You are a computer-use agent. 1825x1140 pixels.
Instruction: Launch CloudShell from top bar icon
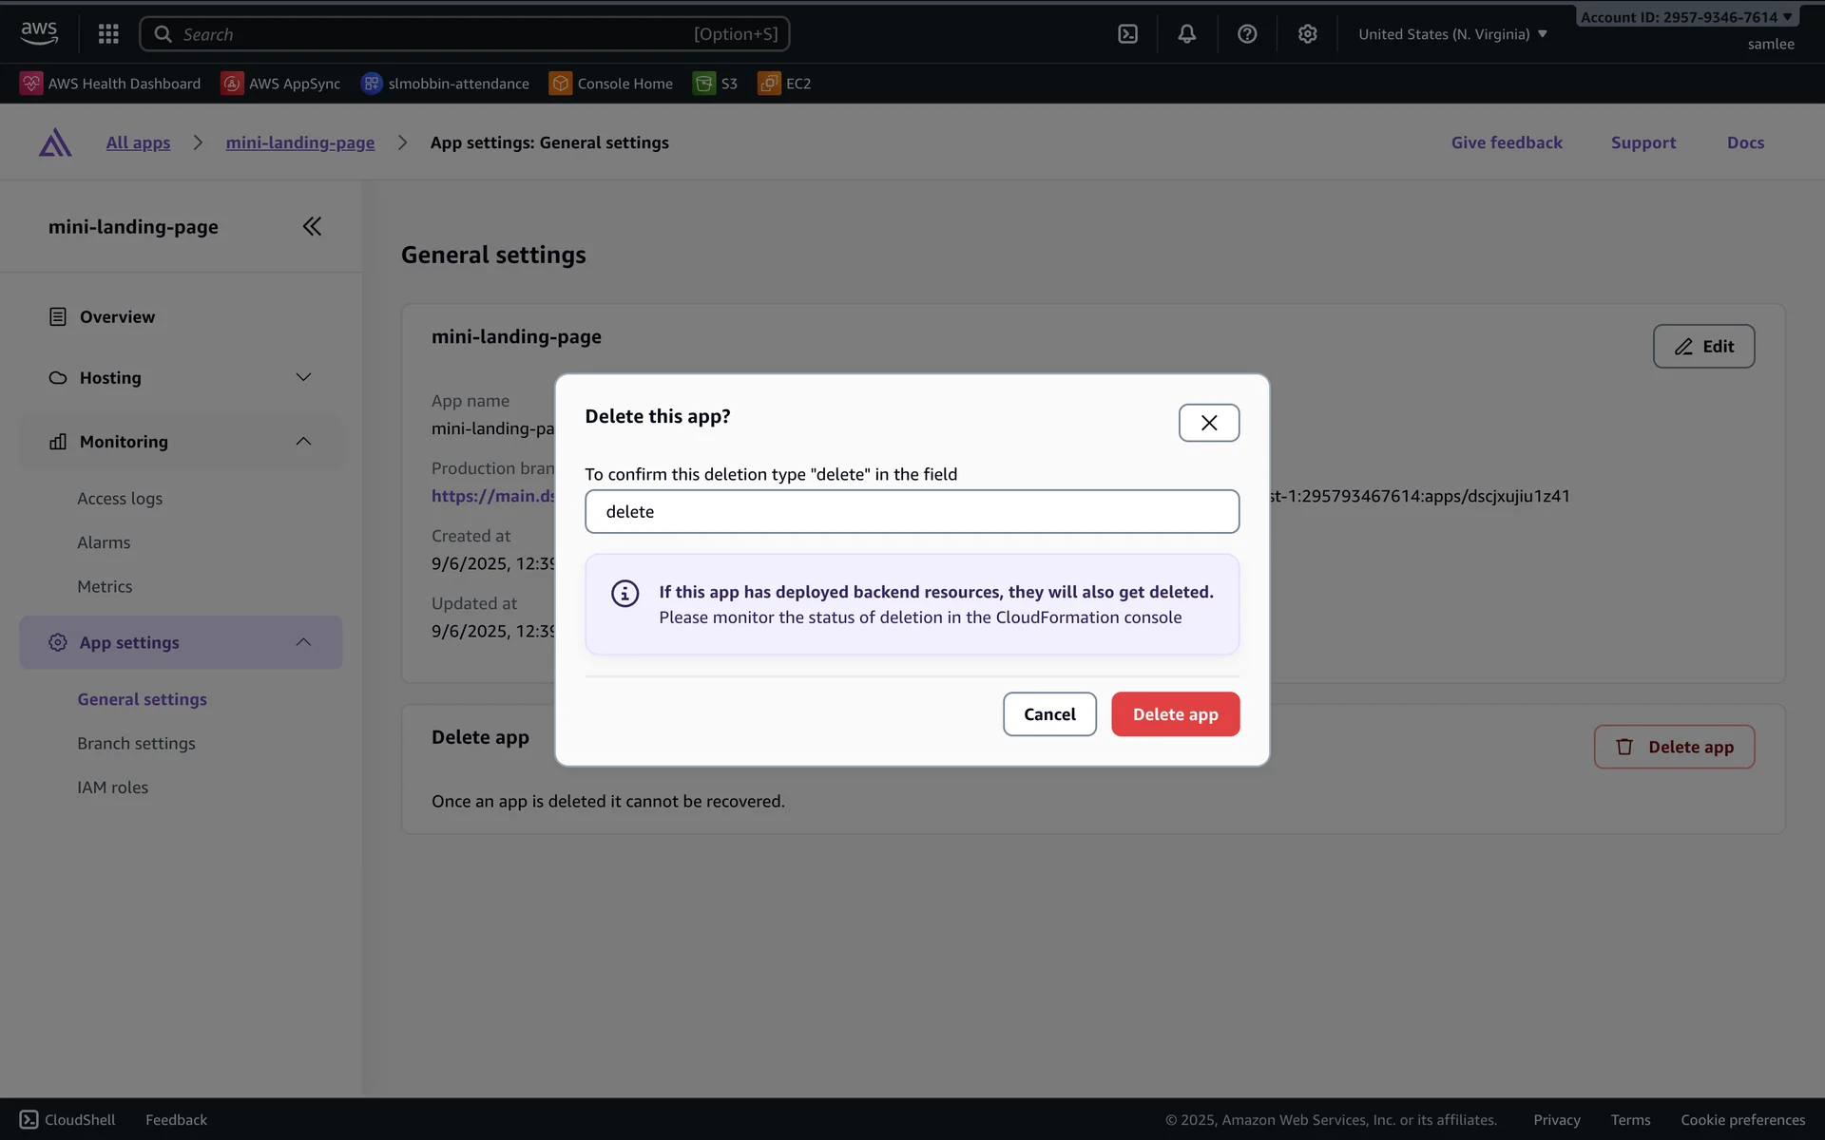1127,34
